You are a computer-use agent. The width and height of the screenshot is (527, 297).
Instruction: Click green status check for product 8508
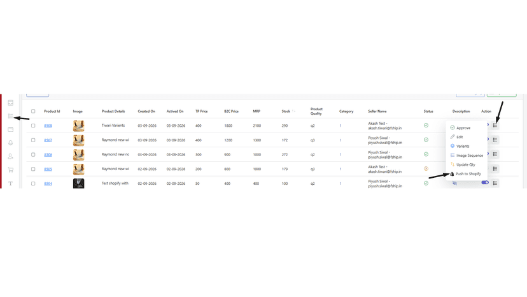coord(426,126)
